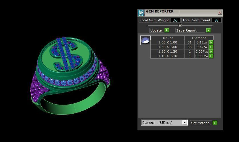Click the quantity cell '31'
The image size is (239, 142).
coord(190,43)
